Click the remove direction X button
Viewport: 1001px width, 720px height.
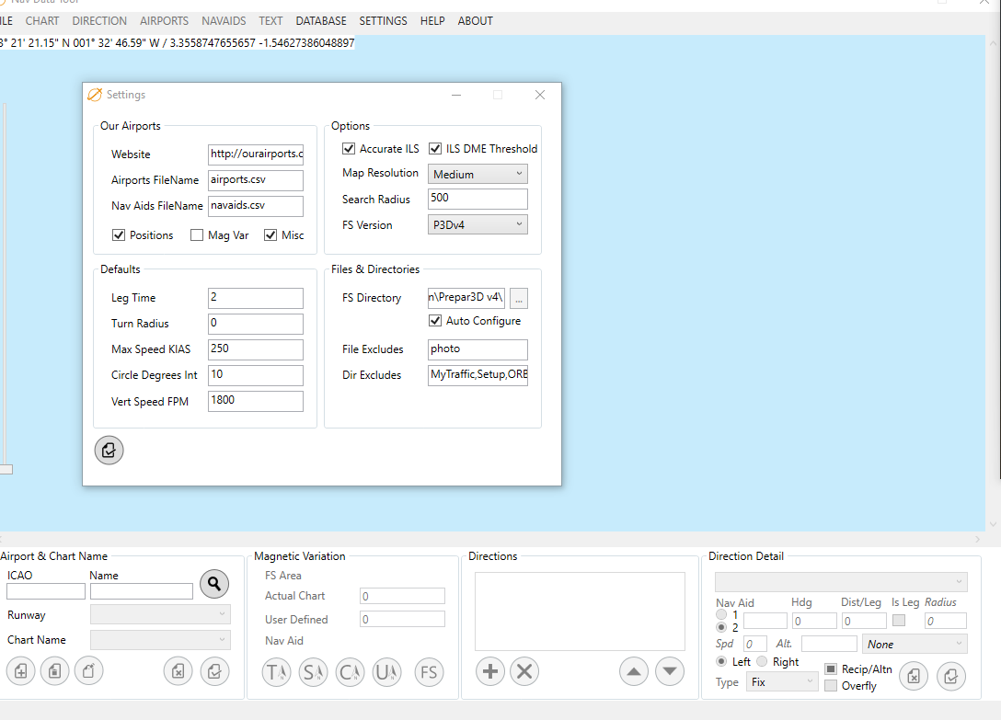524,671
